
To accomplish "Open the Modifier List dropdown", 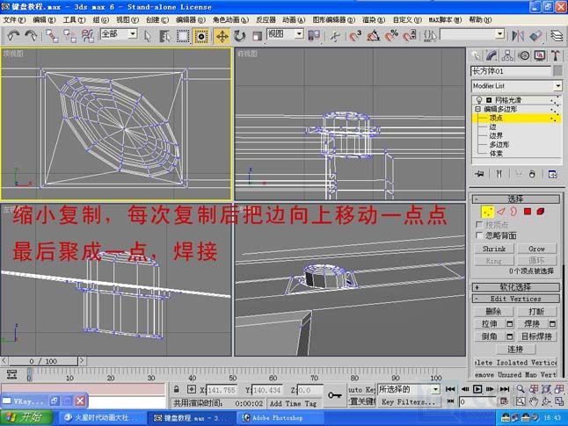I will (x=557, y=86).
